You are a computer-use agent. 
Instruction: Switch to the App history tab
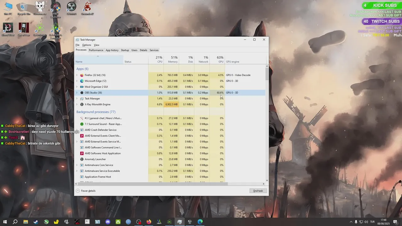pos(112,50)
